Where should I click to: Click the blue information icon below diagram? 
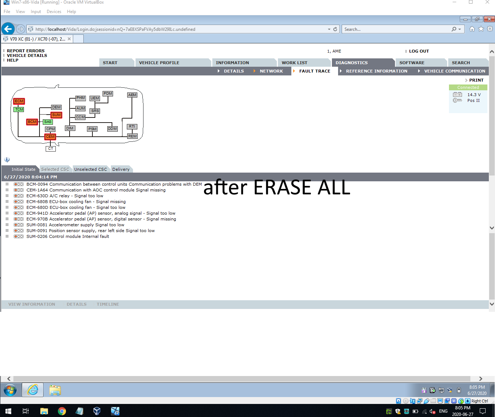tap(7, 160)
